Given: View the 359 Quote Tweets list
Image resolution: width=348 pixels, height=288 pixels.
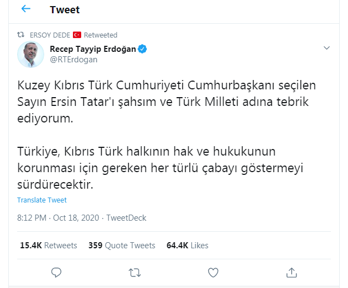Looking at the screenshot, I should 122,246.
